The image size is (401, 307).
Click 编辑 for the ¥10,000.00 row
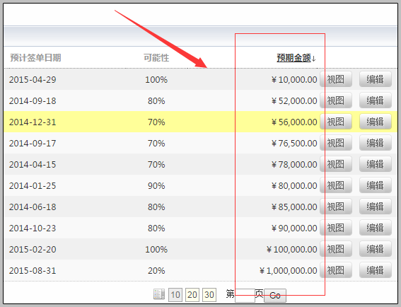point(375,79)
